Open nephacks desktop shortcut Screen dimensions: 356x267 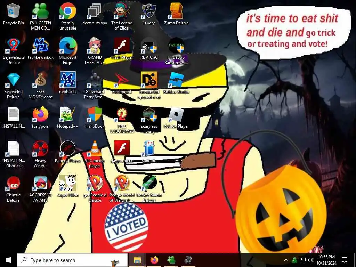pos(68,83)
